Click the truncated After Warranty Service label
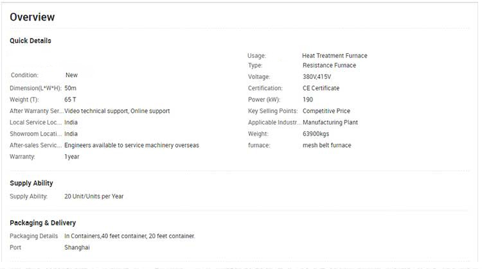482x269 pixels. click(x=36, y=111)
